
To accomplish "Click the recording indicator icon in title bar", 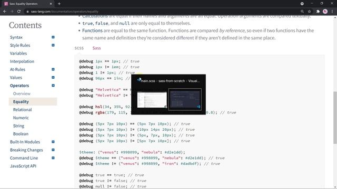I will (302, 4).
